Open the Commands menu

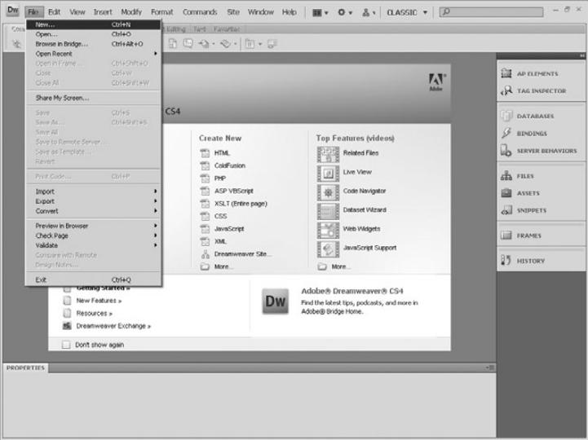pyautogui.click(x=200, y=12)
